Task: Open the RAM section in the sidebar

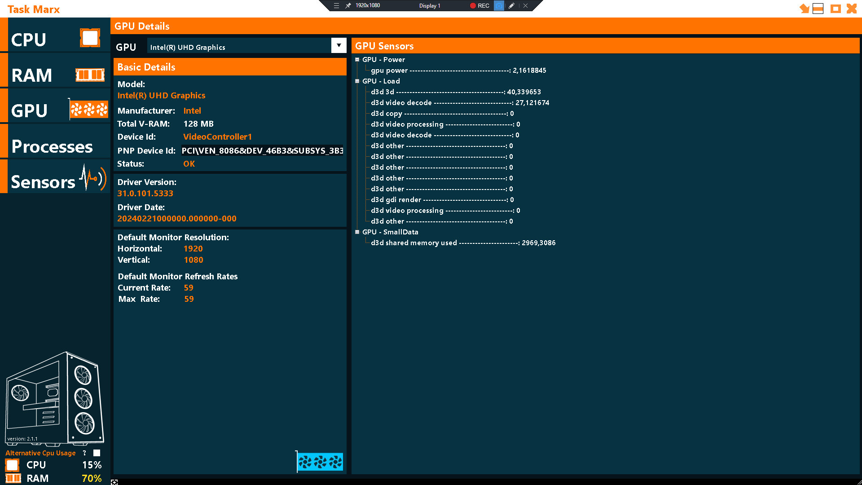Action: 31,75
